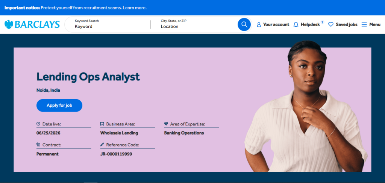Click the Important notice bold text

(22, 8)
